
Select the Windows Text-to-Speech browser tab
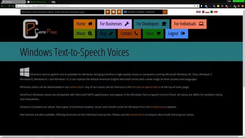click(x=38, y=2)
